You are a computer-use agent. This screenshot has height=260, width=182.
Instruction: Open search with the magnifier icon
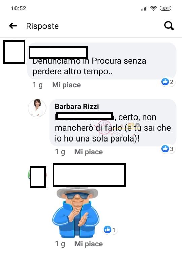169,26
